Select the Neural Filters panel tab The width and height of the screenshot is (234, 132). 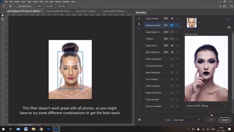(141, 12)
